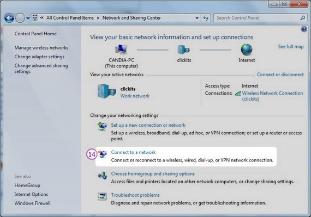311x217 pixels.
Task: Open the See full map link
Action: 291,47
